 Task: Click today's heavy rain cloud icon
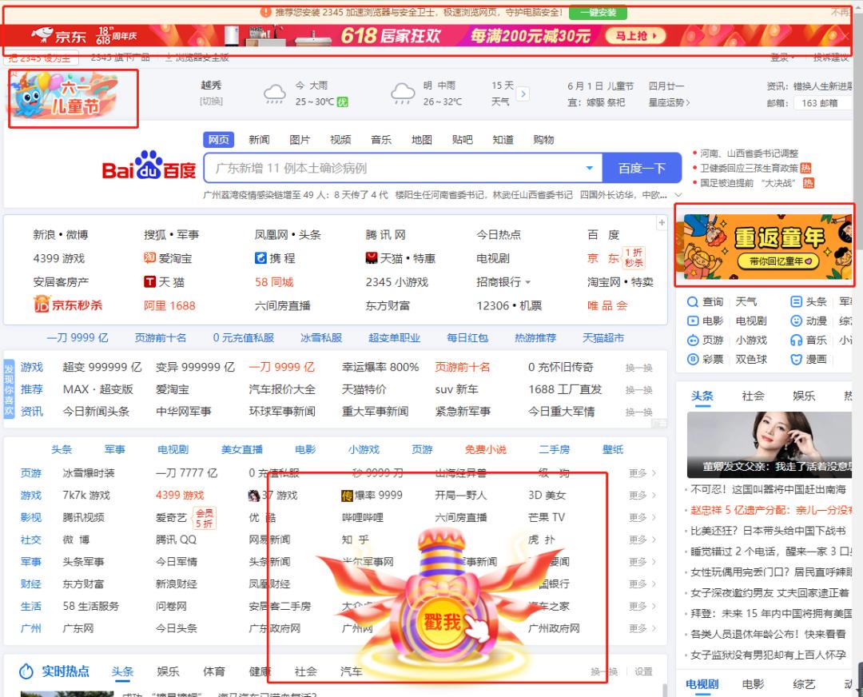tap(274, 92)
